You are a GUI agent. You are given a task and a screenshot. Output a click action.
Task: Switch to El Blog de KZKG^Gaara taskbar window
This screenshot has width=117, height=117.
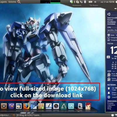29,115
